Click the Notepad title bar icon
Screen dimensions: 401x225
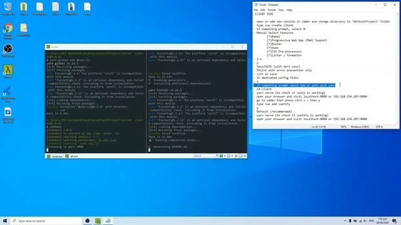pyautogui.click(x=256, y=4)
